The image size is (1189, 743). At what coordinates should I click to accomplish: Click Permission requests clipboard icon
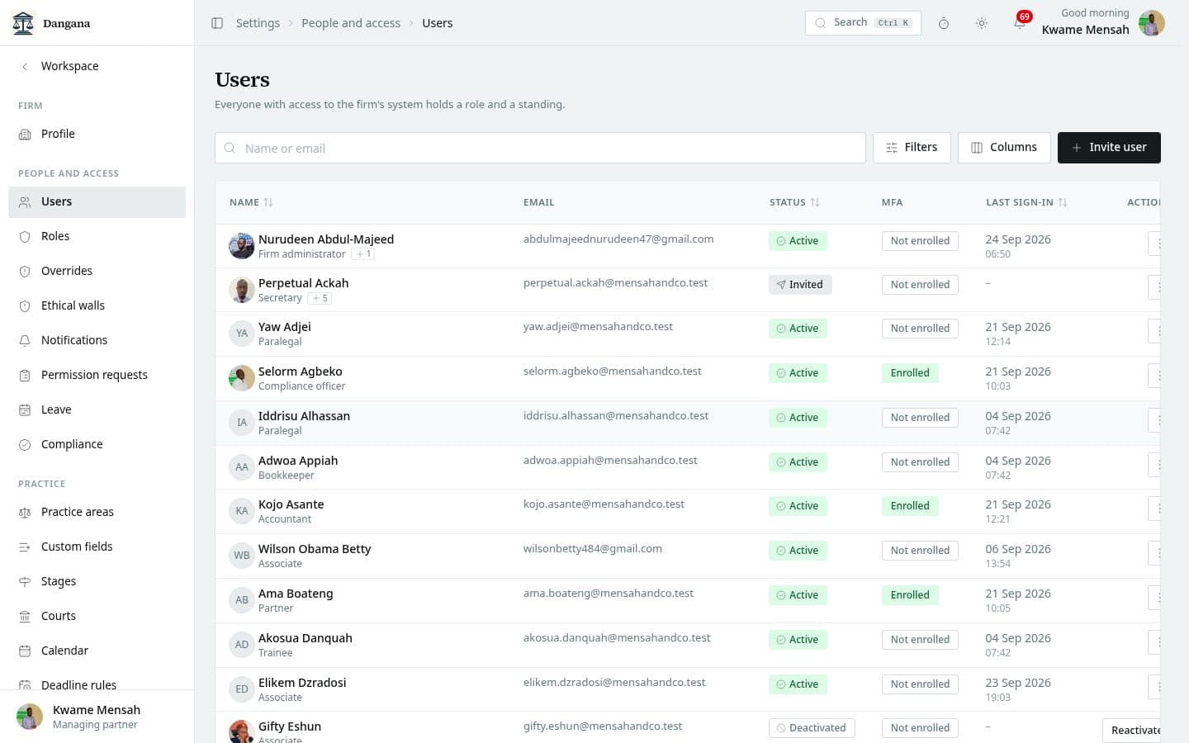[25, 375]
